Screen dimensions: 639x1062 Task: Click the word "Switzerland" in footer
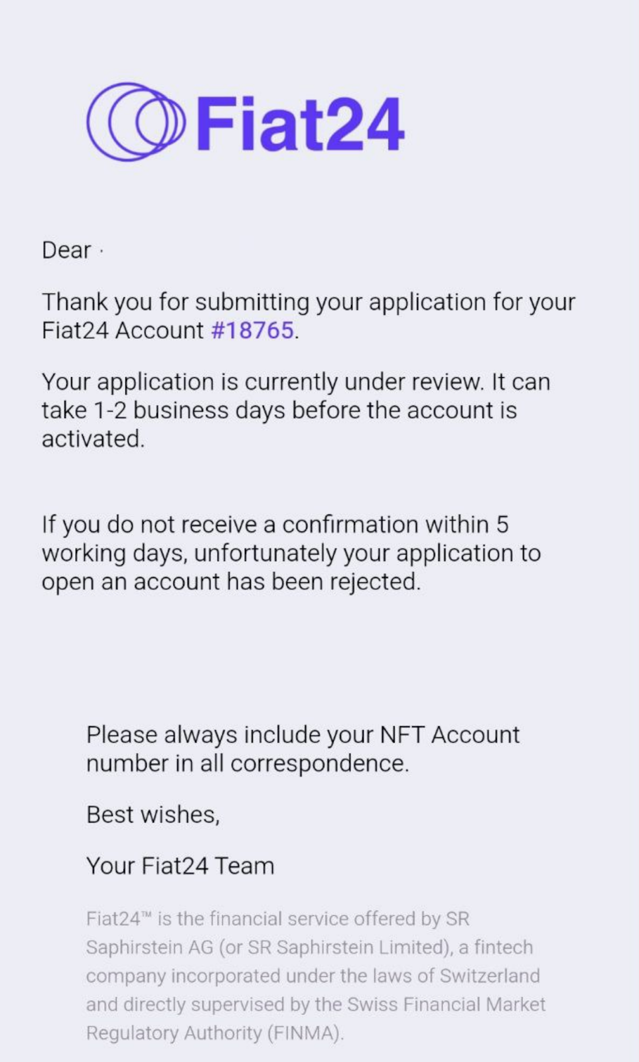click(490, 976)
